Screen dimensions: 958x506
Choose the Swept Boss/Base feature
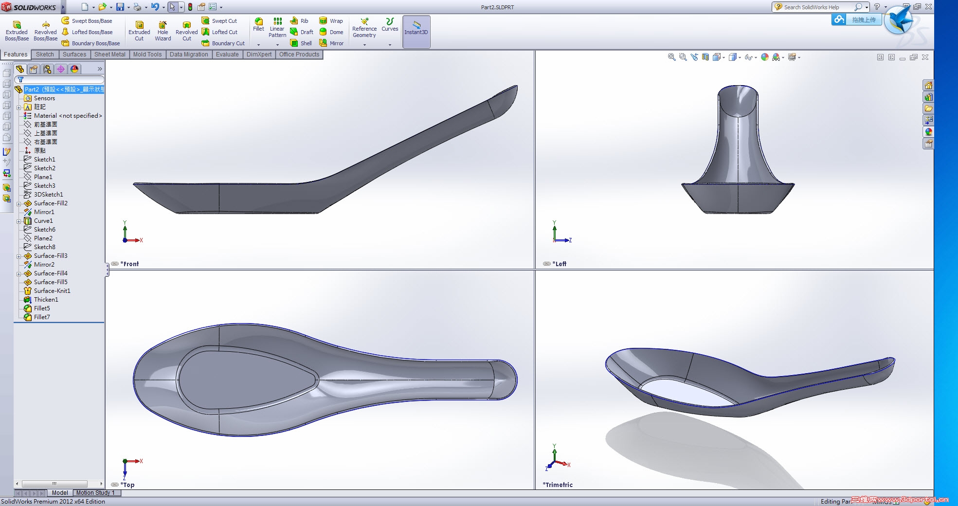[x=87, y=21]
